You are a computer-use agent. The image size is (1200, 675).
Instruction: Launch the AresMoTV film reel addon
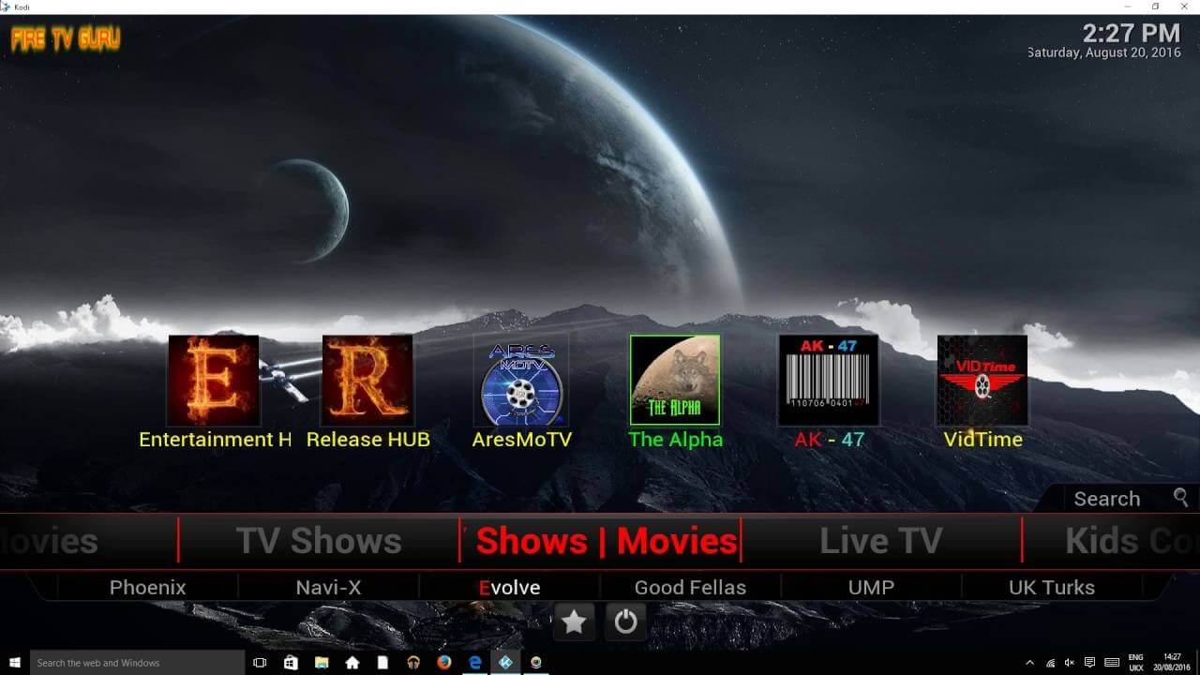(x=521, y=381)
